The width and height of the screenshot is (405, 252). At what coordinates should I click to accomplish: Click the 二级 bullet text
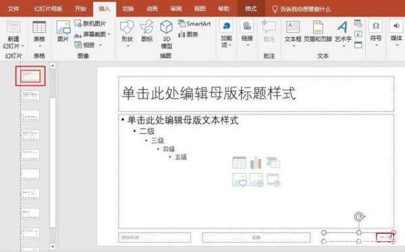[x=146, y=131]
